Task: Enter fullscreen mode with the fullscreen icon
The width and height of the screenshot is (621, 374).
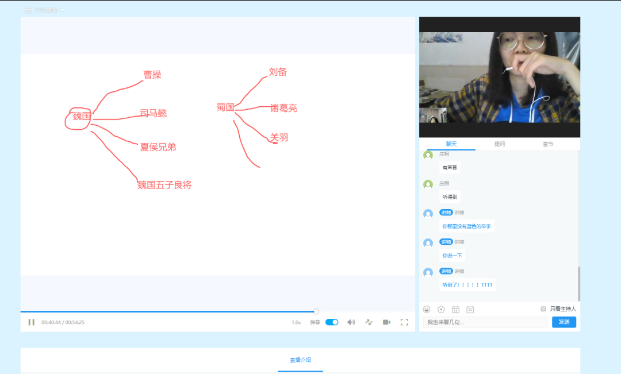Action: 404,322
